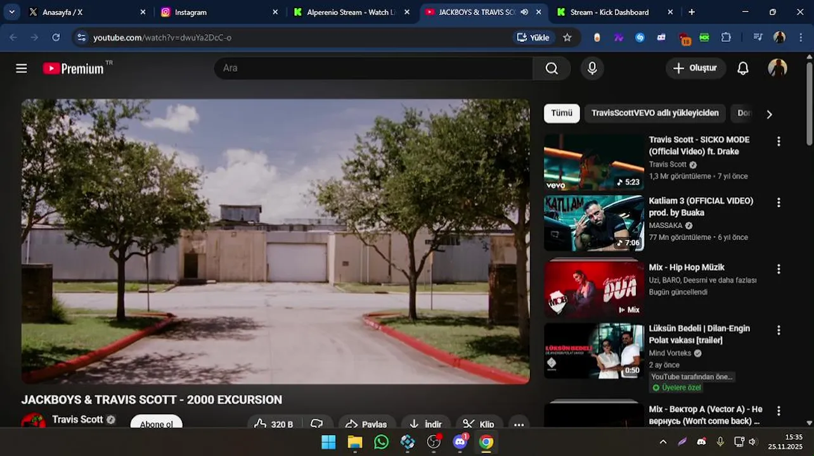Open WhatsApp from taskbar
The image size is (814, 456).
(381, 442)
